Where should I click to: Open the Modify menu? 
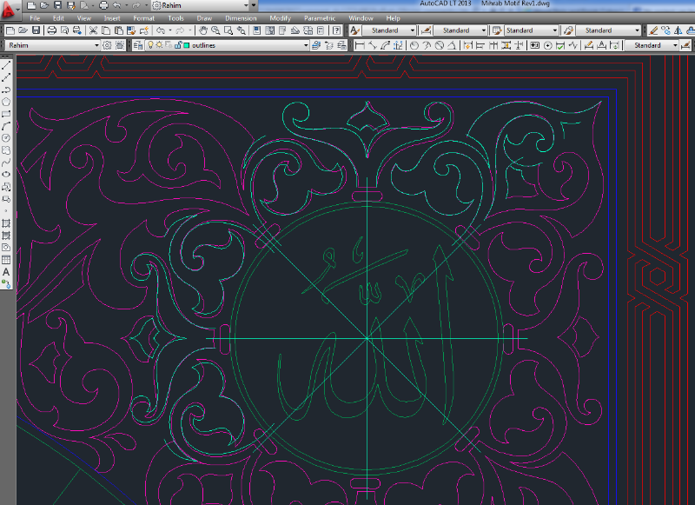280,18
